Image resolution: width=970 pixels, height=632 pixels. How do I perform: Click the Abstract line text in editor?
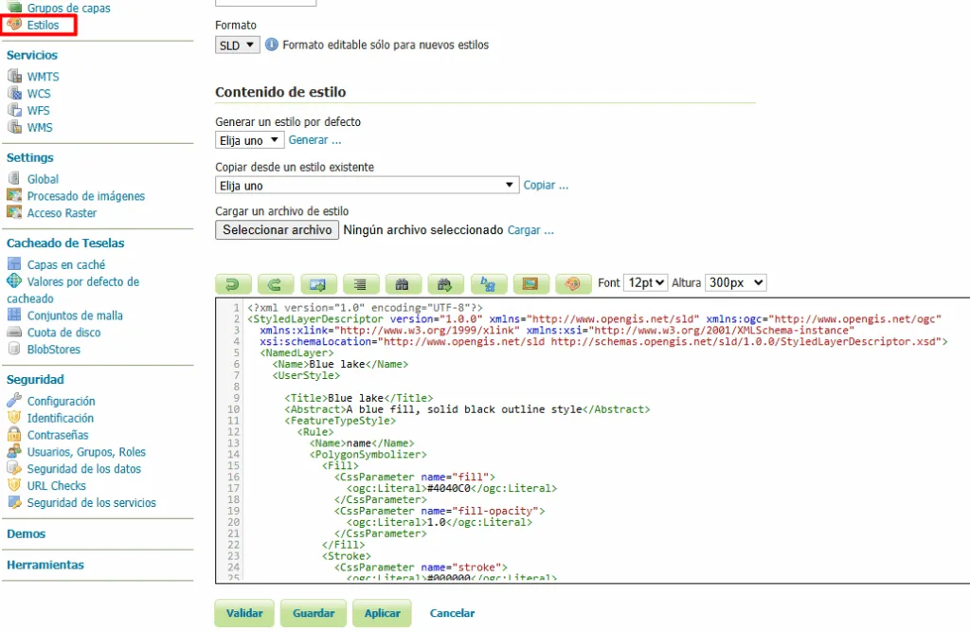pyautogui.click(x=467, y=409)
